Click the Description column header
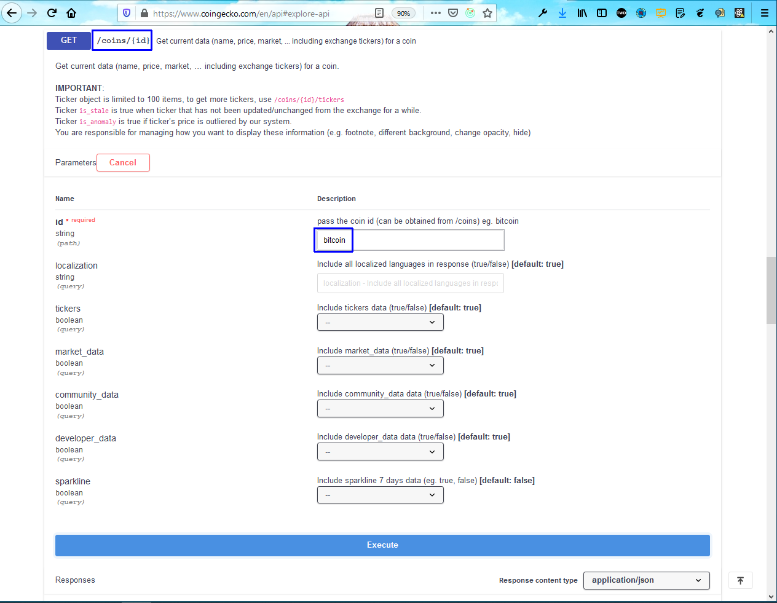 tap(336, 199)
